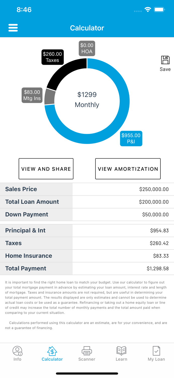Click the Taxes label on the chart
The width and height of the screenshot is (174, 378).
click(x=52, y=57)
